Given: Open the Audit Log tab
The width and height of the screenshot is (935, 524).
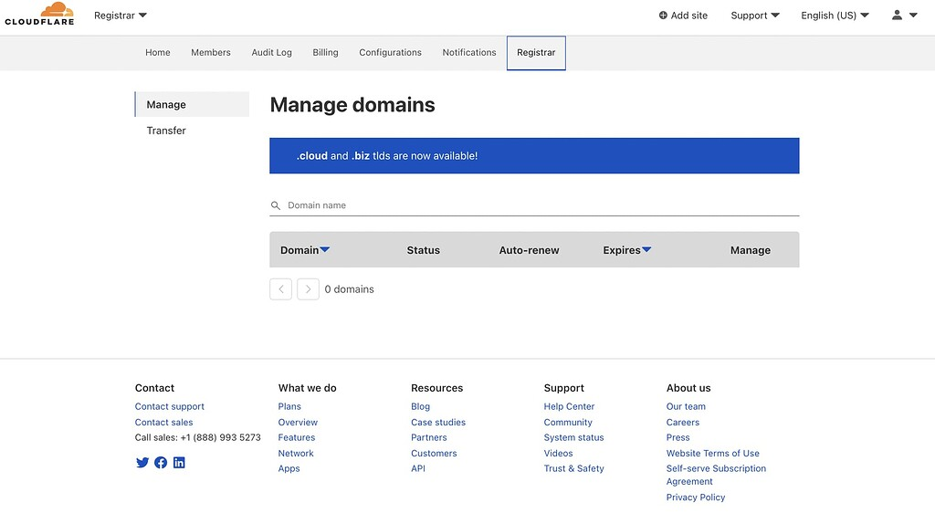Looking at the screenshot, I should (271, 52).
